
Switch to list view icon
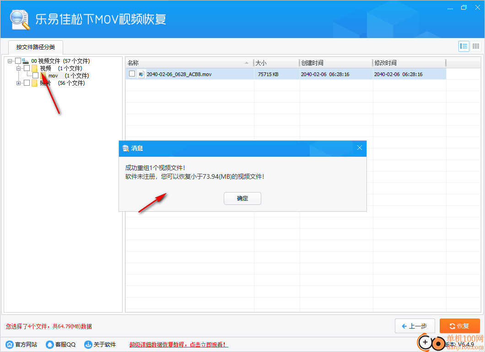tap(463, 46)
